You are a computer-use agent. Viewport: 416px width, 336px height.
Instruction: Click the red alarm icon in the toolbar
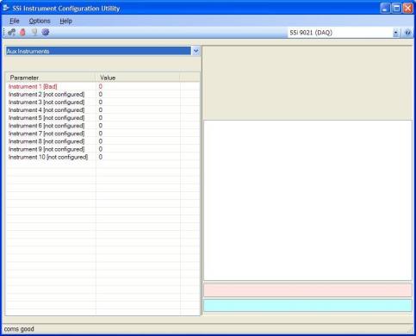[x=22, y=32]
